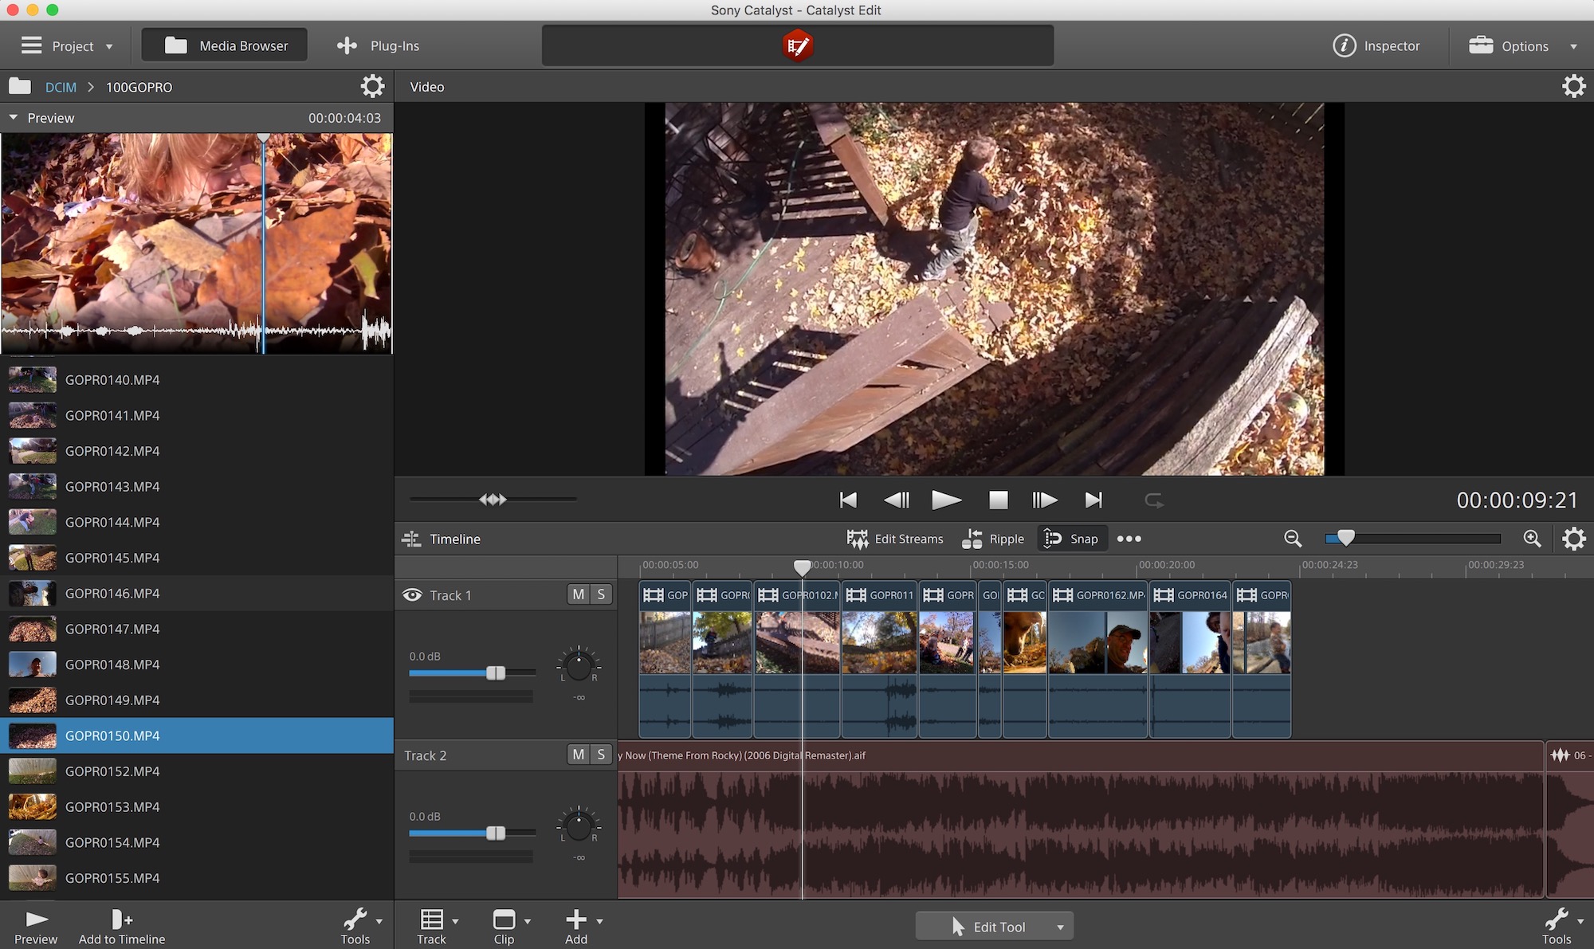
Task: Click the zoom in magnifier icon on timeline
Action: tap(1532, 538)
